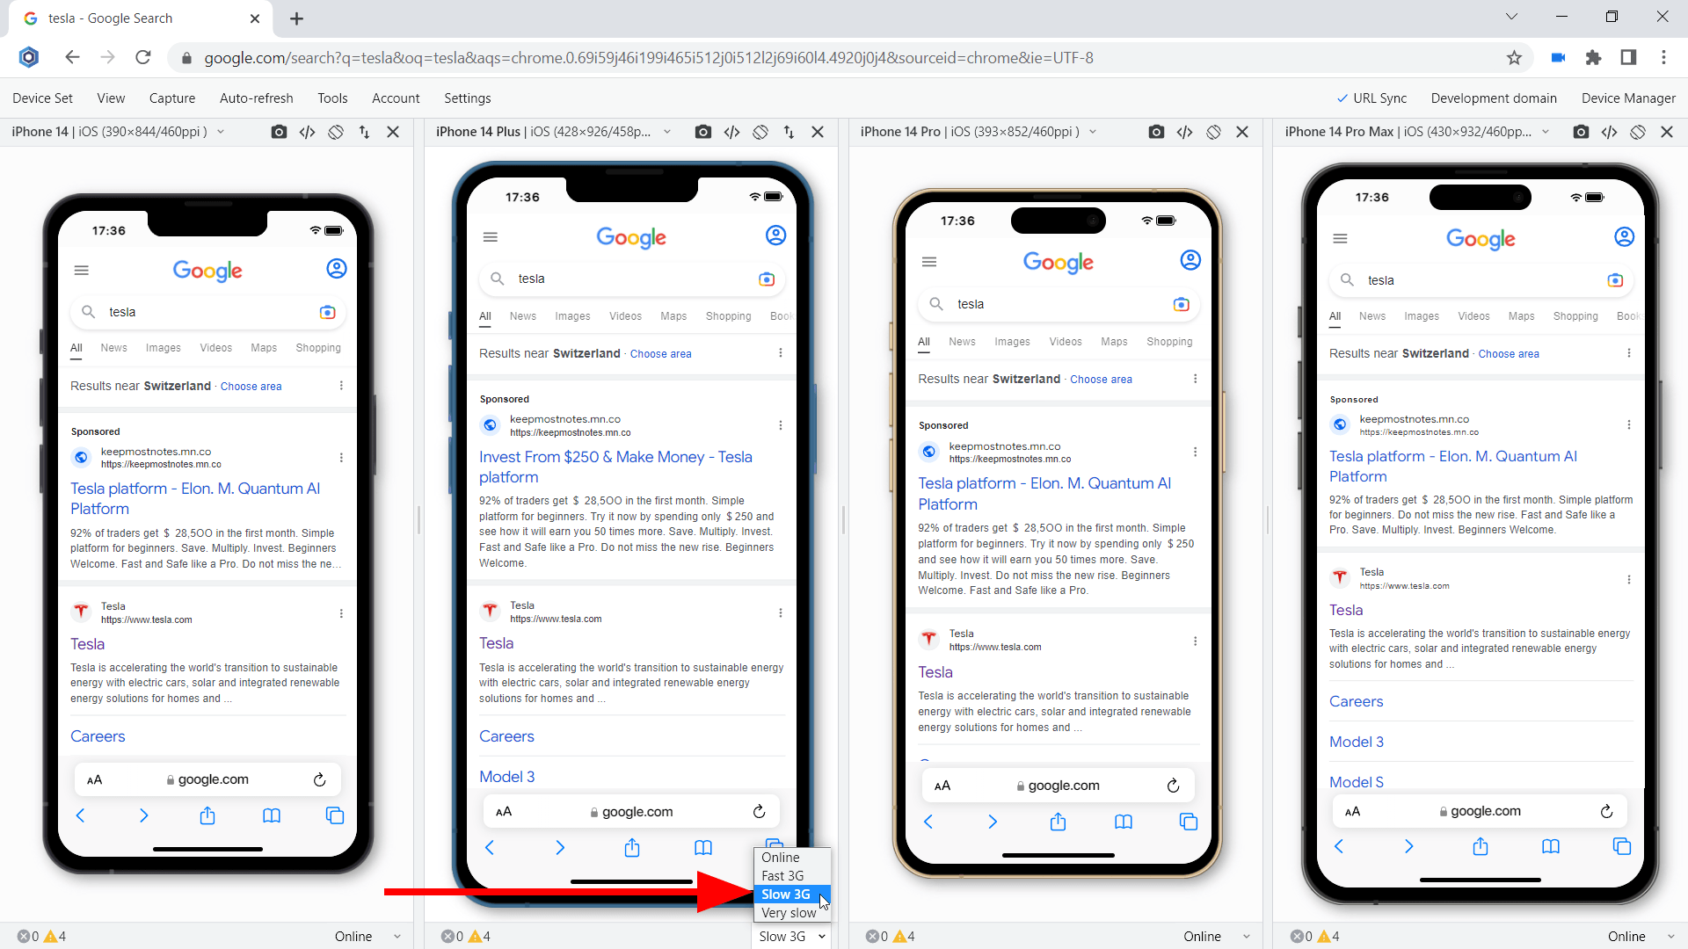Viewport: 1688px width, 949px height.
Task: Click Google Lens camera in iPhone 14 search
Action: [x=327, y=312]
